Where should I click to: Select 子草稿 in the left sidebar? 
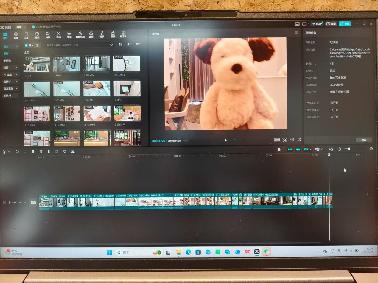click(x=7, y=61)
